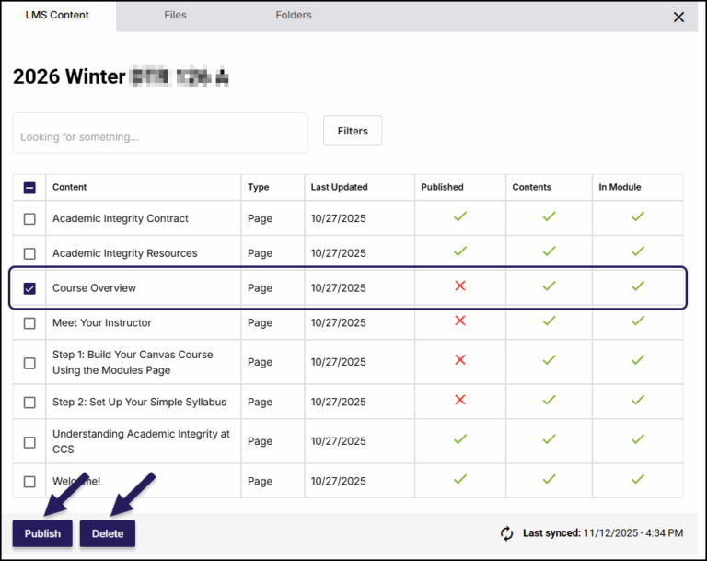This screenshot has width=707, height=561.
Task: Click Contents checkmark for Step 2 row
Action: (549, 400)
